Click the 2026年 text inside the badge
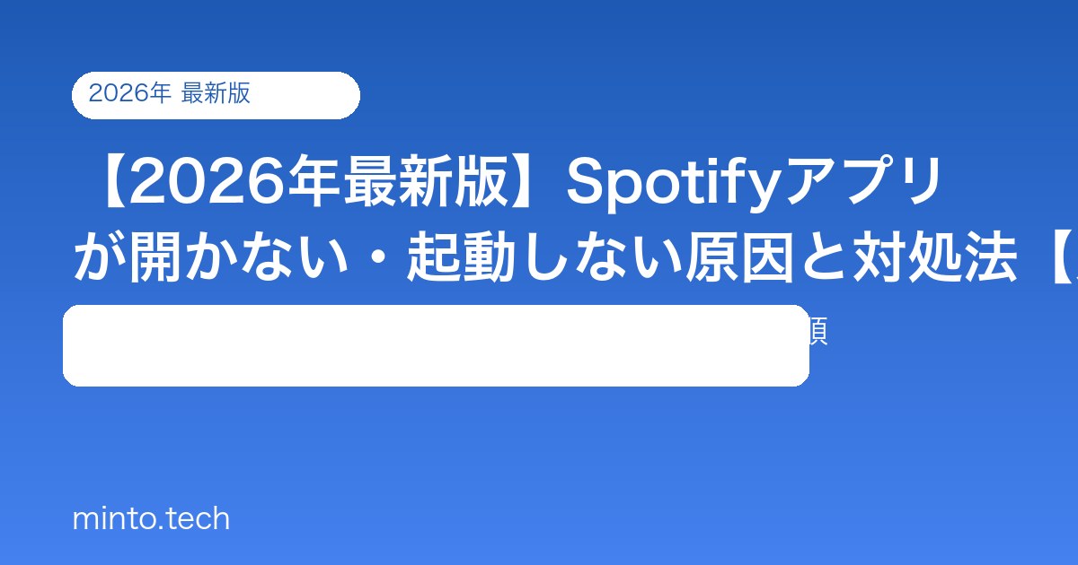Viewport: 1078px width, 565px height. pos(129,93)
